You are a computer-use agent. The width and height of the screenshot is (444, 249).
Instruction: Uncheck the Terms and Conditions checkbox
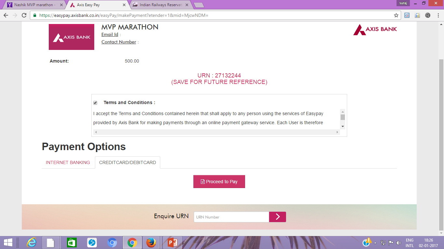coord(95,103)
